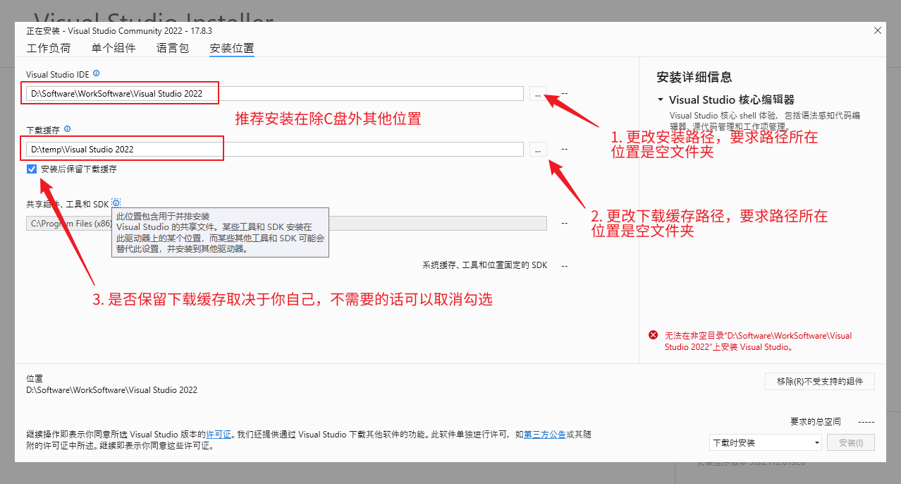Browse for the Visual Studio IDE install folder
Screen dimensions: 901x484
tap(538, 94)
